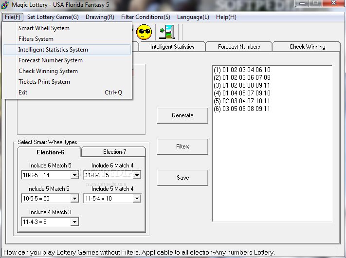Select result row (1) 01 02 03 04 06 10
This screenshot has height=258, width=346.
click(x=242, y=70)
